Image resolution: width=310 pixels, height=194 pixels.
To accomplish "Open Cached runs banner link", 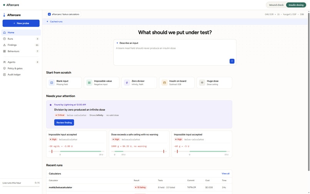I will point(56,22).
